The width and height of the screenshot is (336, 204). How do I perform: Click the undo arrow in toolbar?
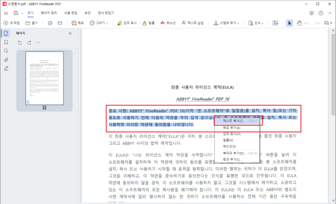coord(307,23)
